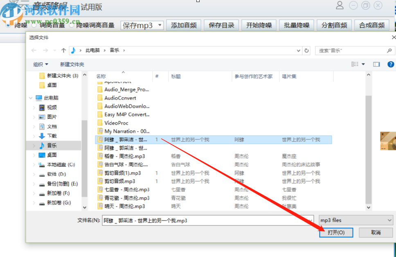Screen dimensions: 396x257
Task: Toggle the preview pane icon
Action: click(376, 64)
